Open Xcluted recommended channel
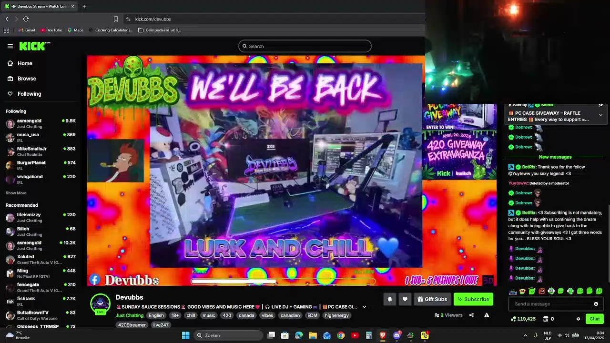Image resolution: width=610 pixels, height=343 pixels. coord(41,259)
